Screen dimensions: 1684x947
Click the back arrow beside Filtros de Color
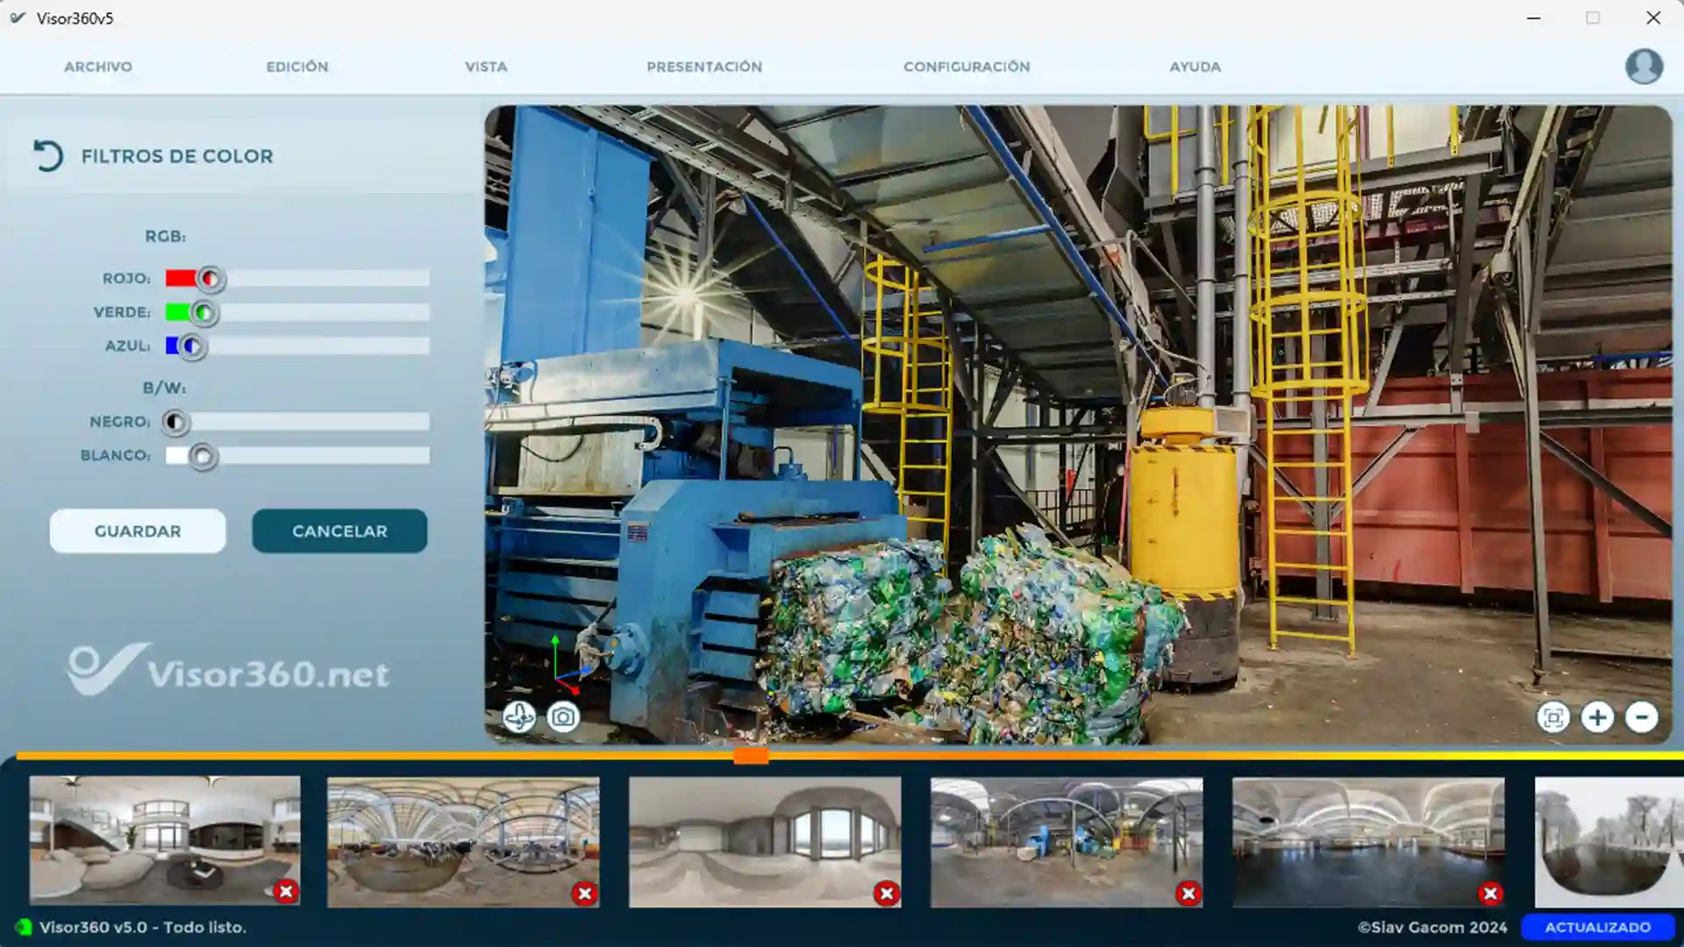tap(48, 156)
